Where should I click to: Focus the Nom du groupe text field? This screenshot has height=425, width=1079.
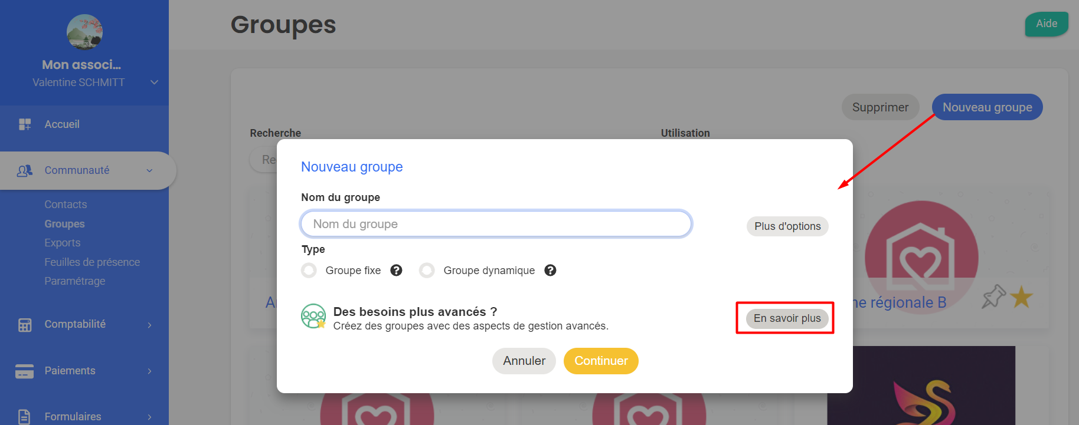(496, 224)
